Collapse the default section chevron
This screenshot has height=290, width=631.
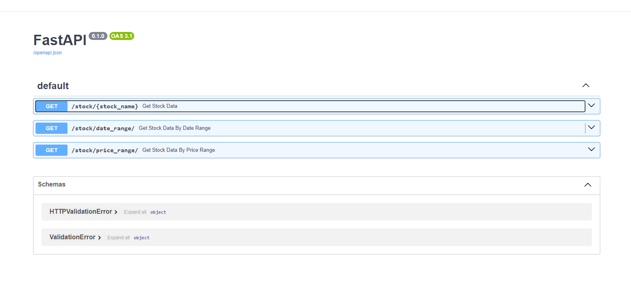point(586,85)
